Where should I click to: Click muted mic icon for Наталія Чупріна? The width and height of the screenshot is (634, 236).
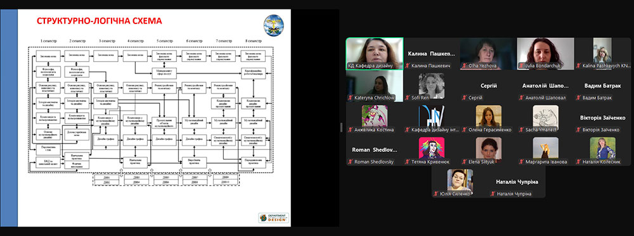tap(493, 194)
